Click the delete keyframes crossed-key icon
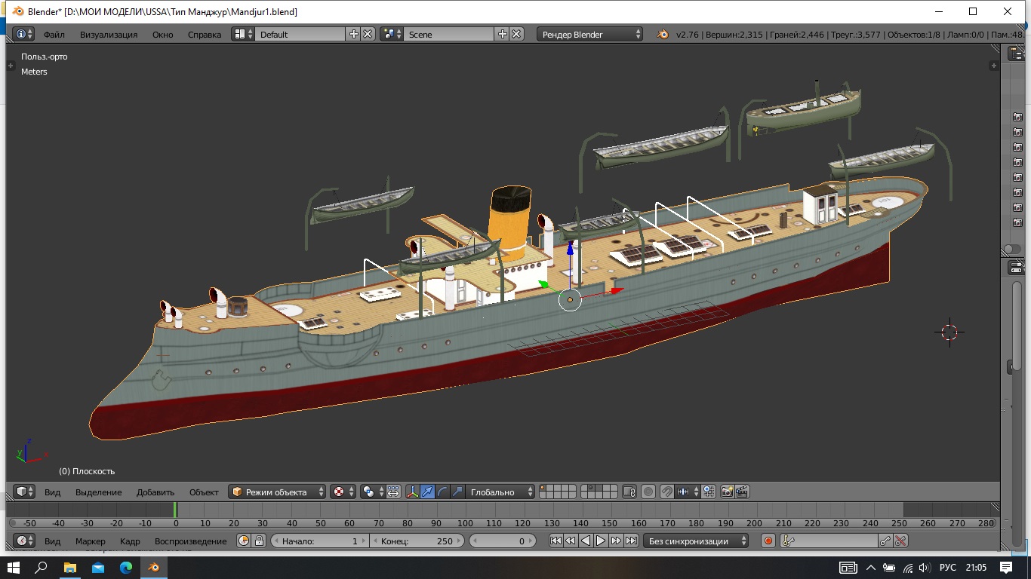 pos(900,541)
